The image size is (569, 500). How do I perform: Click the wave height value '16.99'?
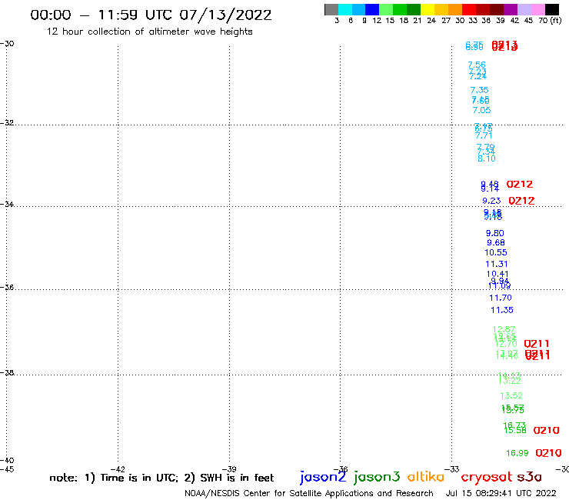(517, 453)
